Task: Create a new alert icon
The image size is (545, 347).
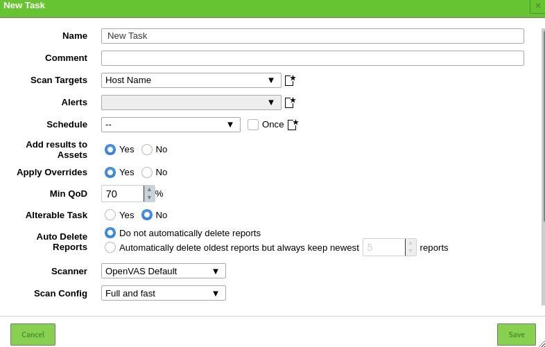Action: 291,103
